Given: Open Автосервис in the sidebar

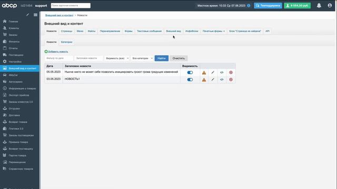Looking at the screenshot, I should (15, 82).
